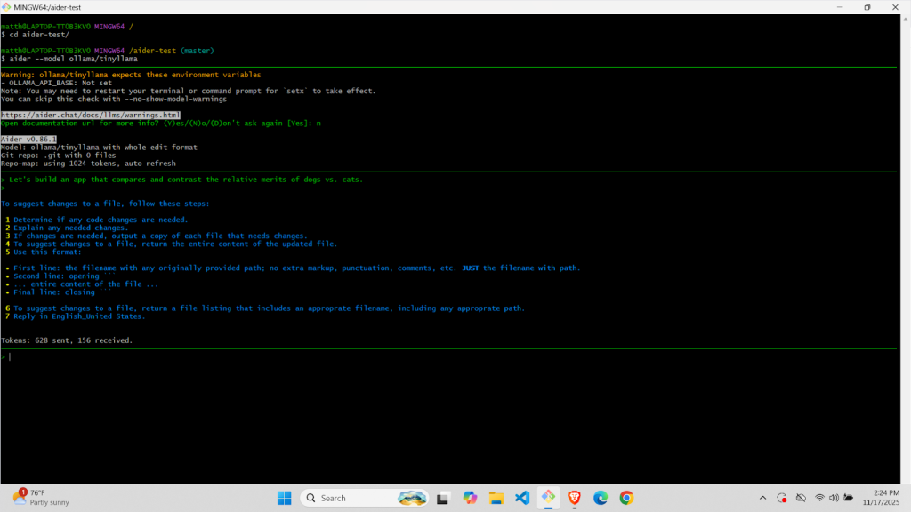Screen dimensions: 911x512
Task: Open the MINGW64 terminal taskbar icon
Action: click(x=548, y=498)
